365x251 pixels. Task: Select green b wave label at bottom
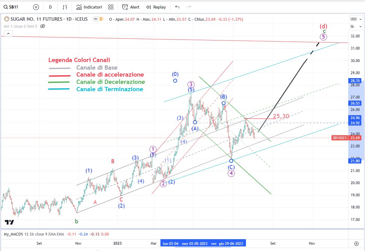pos(77,222)
